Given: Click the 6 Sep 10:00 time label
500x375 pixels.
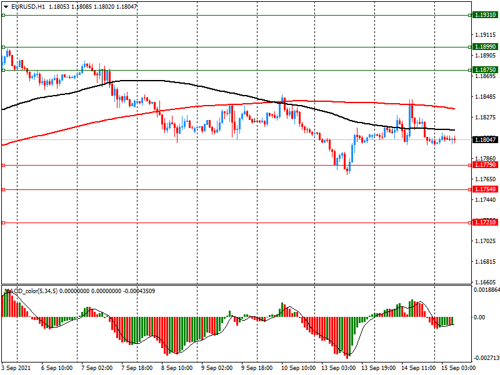Looking at the screenshot, I should [57, 368].
